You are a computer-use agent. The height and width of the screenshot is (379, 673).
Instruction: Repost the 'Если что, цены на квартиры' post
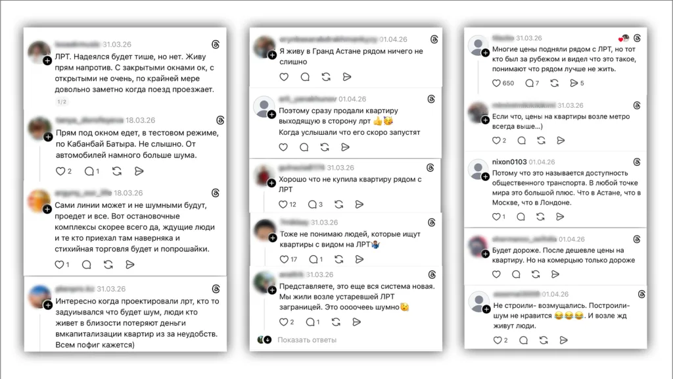(x=542, y=141)
